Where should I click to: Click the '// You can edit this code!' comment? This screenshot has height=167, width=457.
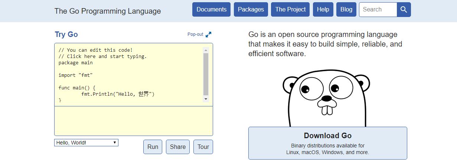click(x=95, y=50)
